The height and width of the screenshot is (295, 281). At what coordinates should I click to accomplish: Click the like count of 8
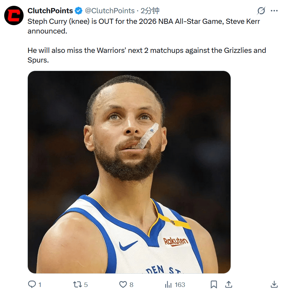coord(131,285)
